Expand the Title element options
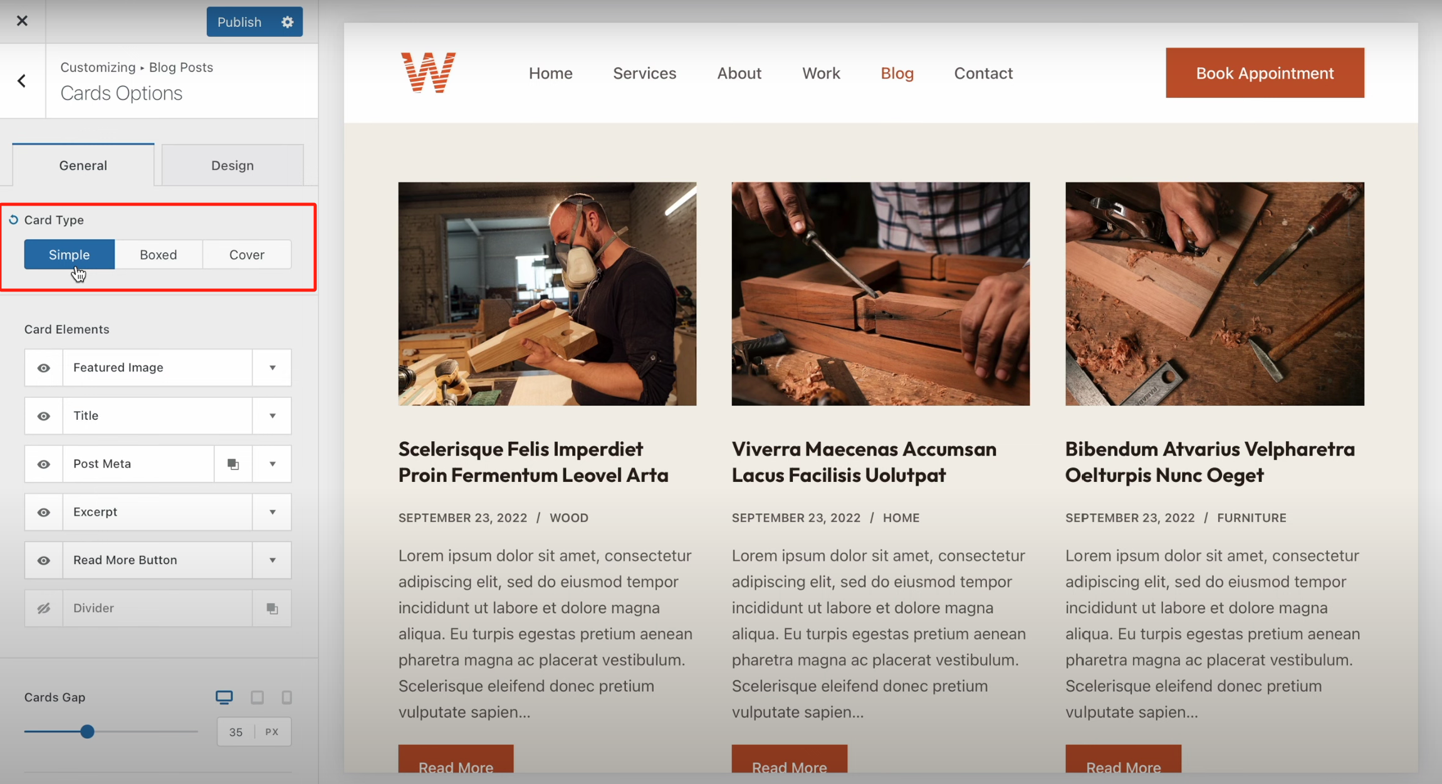Image resolution: width=1442 pixels, height=784 pixels. (272, 416)
